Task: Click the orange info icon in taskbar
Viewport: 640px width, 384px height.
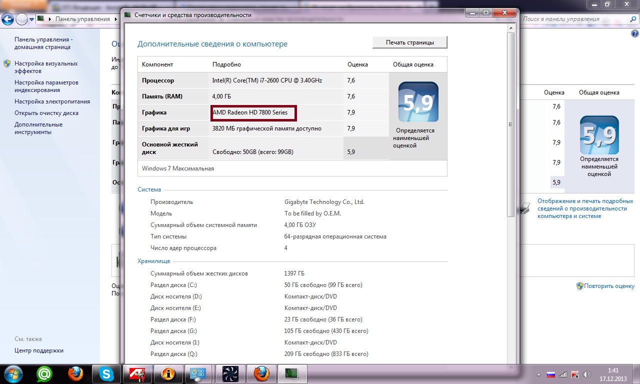Action: [x=168, y=373]
